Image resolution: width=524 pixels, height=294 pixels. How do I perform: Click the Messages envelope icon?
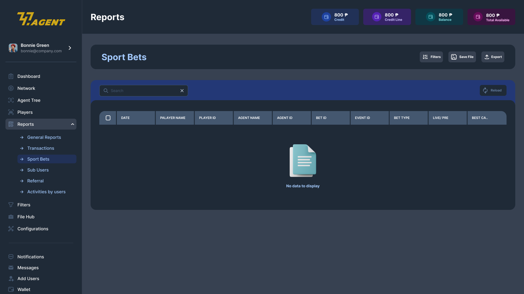tap(11, 268)
